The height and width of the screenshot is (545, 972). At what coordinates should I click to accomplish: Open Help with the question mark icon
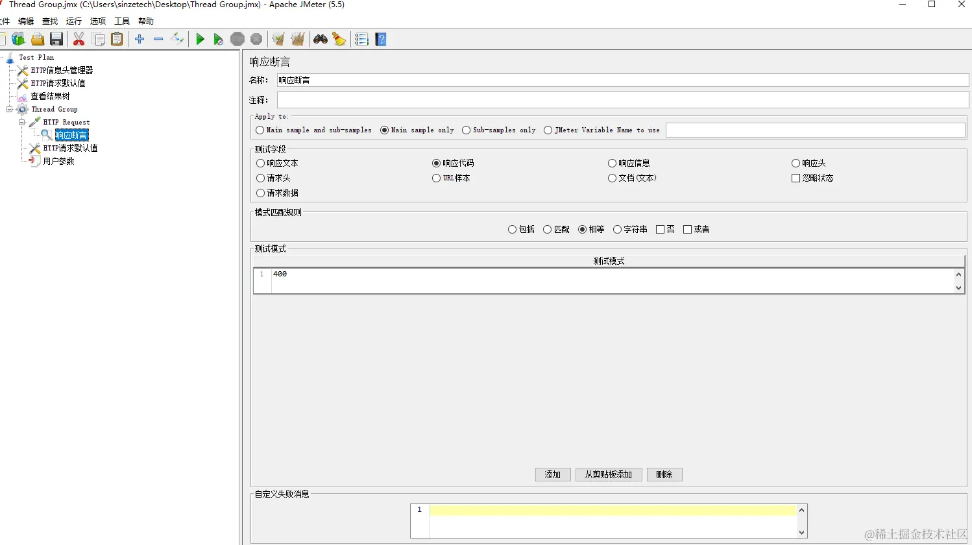pos(381,40)
